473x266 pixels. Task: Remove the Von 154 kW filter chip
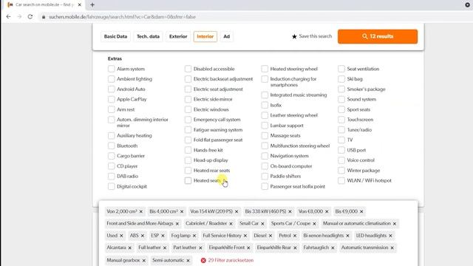tap(236, 212)
